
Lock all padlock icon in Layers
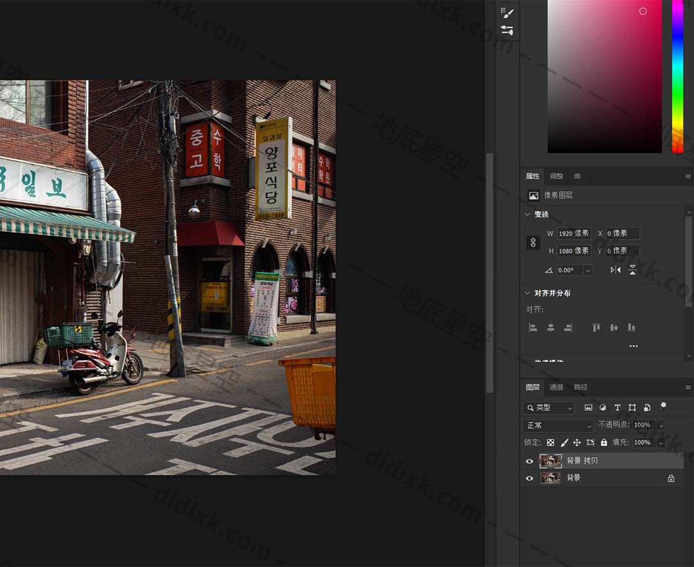tap(603, 442)
